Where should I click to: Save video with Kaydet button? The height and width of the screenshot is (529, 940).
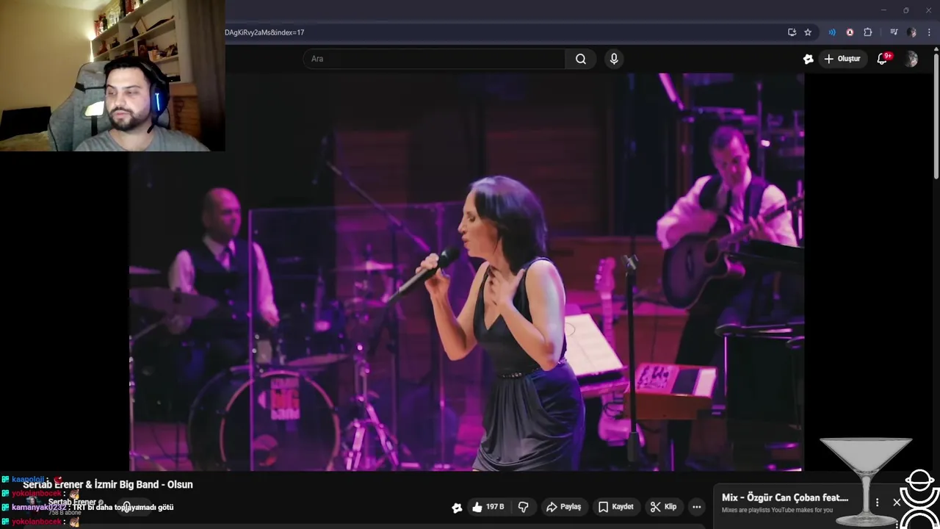click(x=615, y=507)
